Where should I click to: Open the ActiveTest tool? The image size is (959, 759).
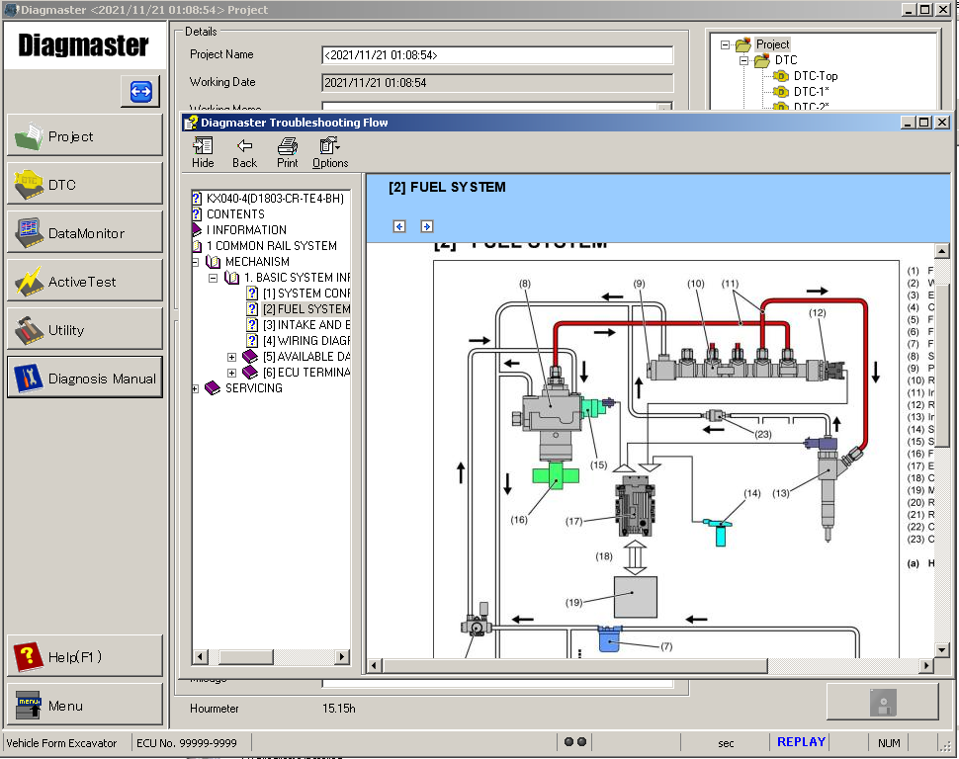84,280
